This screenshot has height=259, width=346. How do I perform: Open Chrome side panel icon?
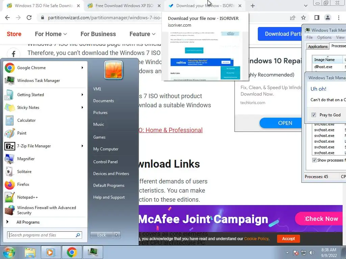coord(317,18)
